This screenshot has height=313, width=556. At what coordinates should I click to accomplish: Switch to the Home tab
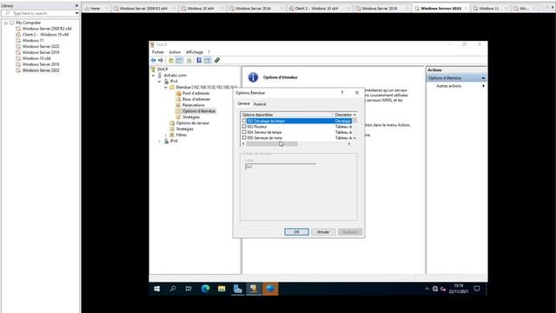(x=95, y=8)
